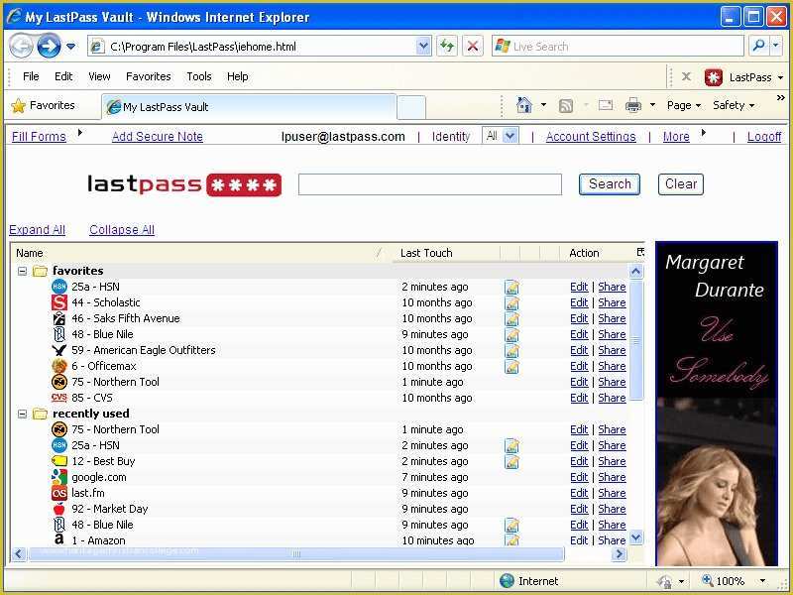
Task: Click the Read Mail icon
Action: point(606,105)
